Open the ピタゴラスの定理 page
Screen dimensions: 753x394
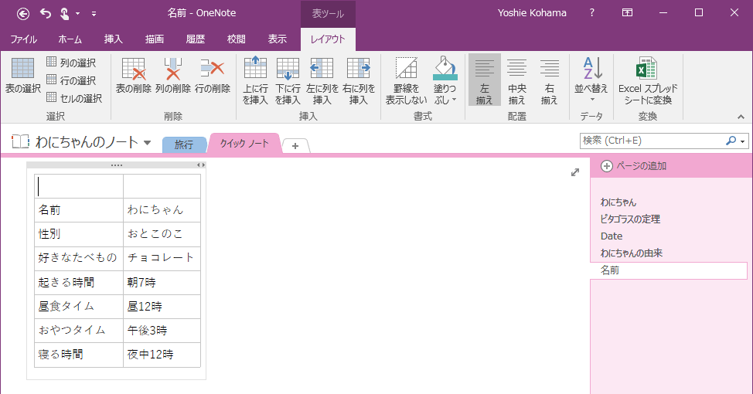(x=631, y=219)
